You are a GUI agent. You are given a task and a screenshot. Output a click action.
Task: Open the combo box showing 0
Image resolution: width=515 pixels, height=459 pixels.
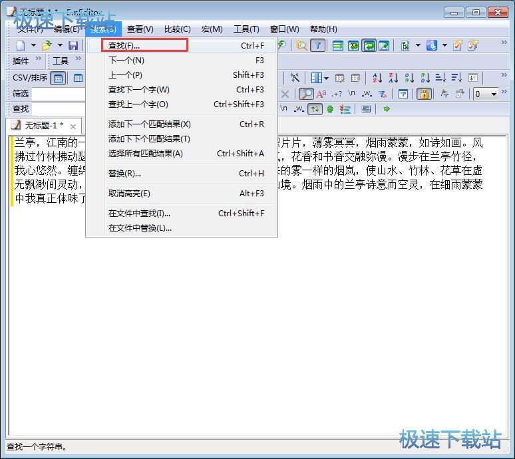click(x=486, y=94)
